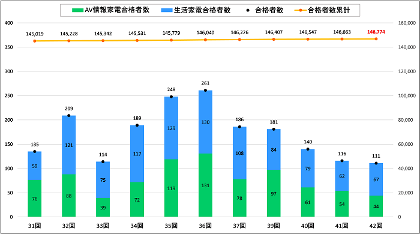Click the blue segment valued 59
Image resolution: width=420 pixels, height=234 pixels.
(x=35, y=166)
